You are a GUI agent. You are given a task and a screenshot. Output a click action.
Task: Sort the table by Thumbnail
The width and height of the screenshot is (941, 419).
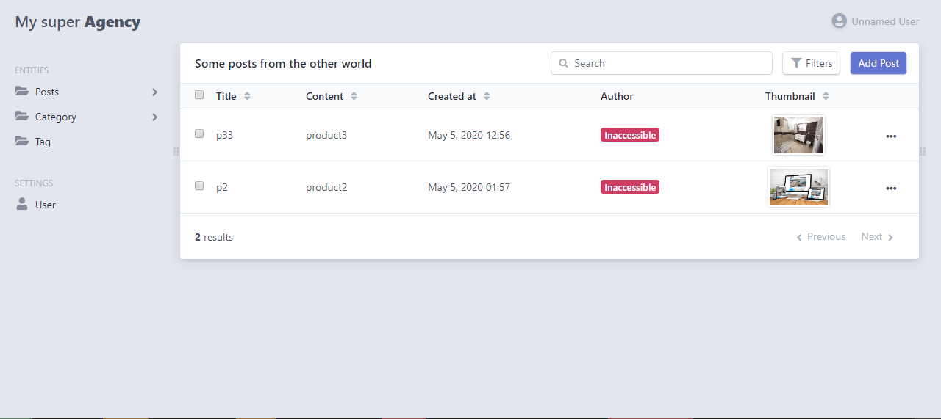click(x=797, y=96)
